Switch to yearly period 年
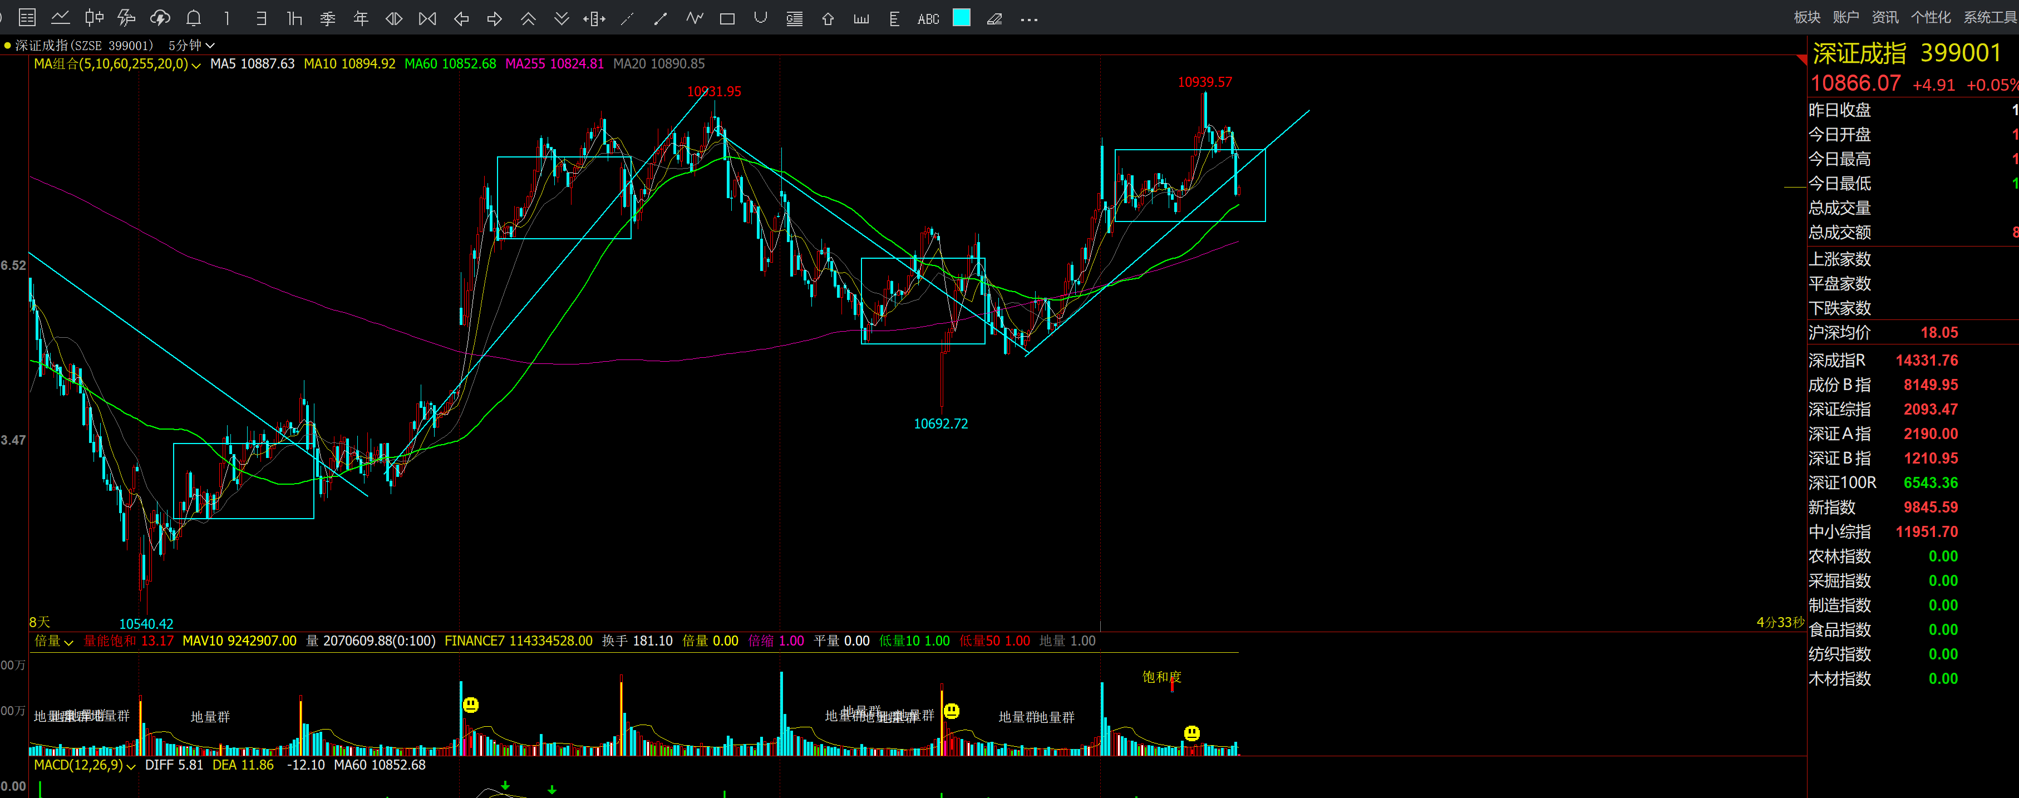The height and width of the screenshot is (798, 2019). pos(361,19)
